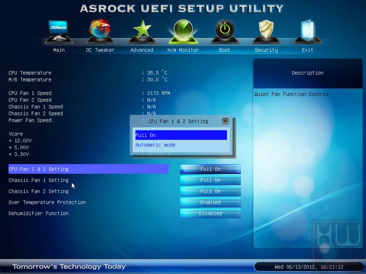This screenshot has width=366, height=274.
Task: Go to the Advanced tab label
Action: (142, 50)
